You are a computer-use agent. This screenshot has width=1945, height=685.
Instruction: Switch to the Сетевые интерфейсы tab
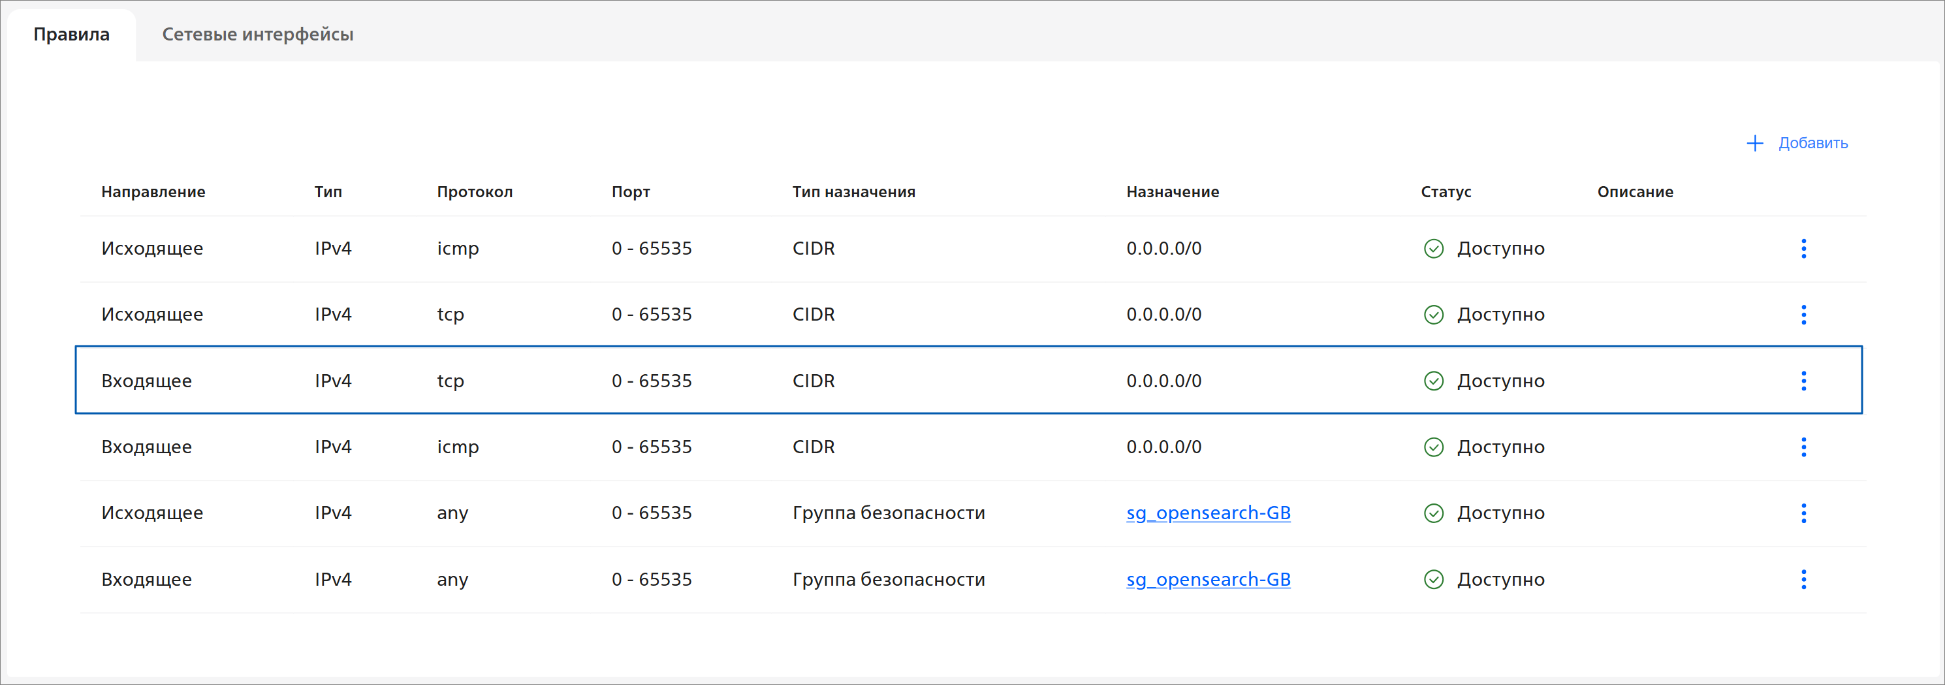(257, 34)
